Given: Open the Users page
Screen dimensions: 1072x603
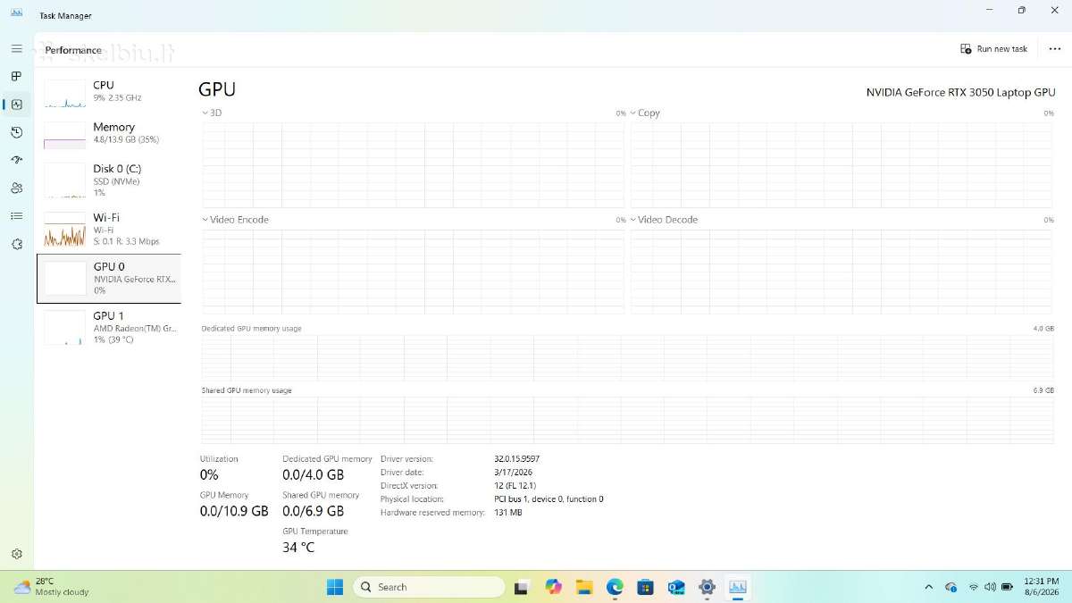Looking at the screenshot, I should point(16,188).
